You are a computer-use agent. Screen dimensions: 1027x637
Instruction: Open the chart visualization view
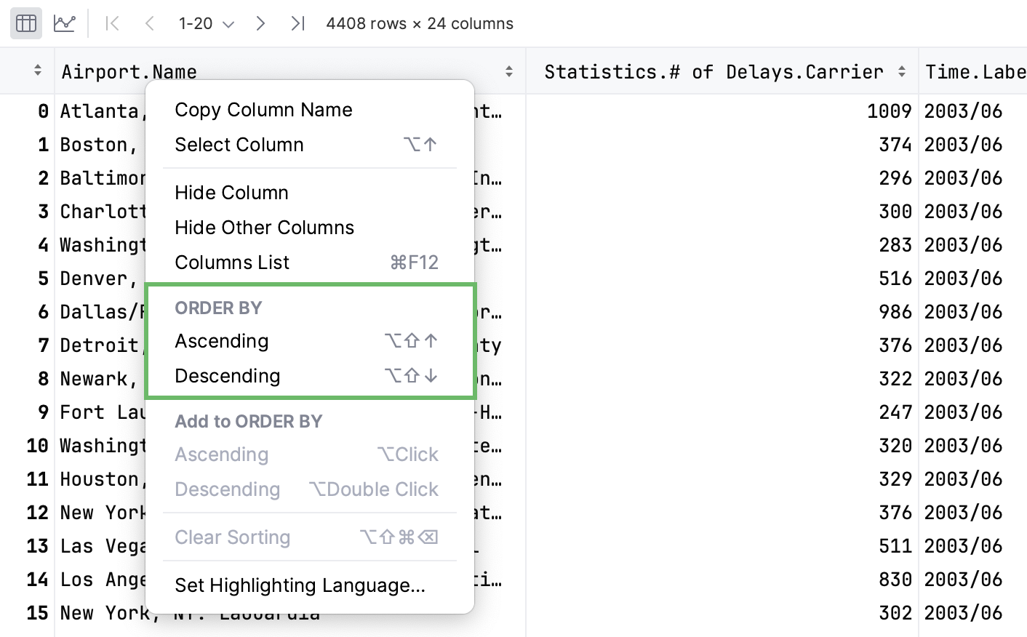(x=65, y=23)
